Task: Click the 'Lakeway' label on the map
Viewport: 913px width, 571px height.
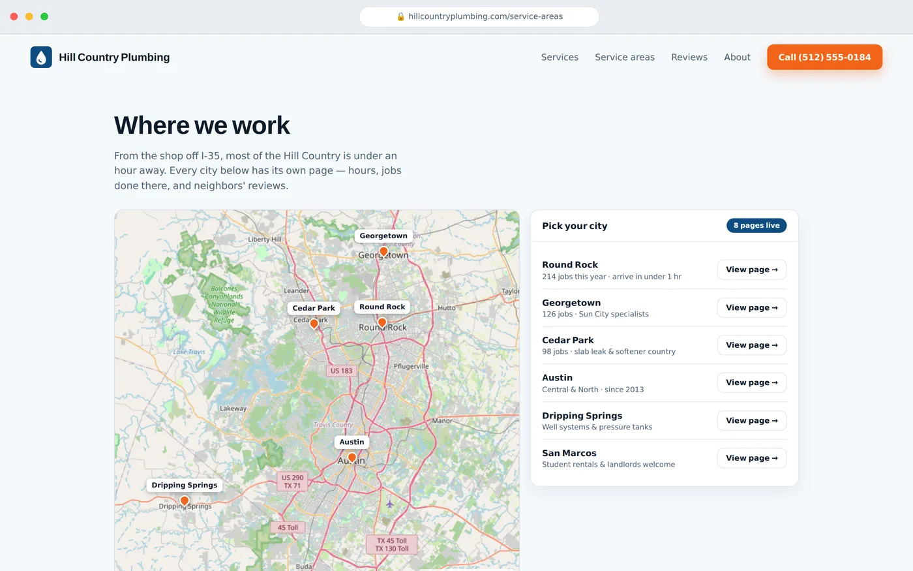Action: coord(233,409)
